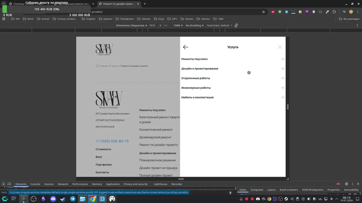
Task: Open the new browser tab plus button
Action: click(145, 4)
